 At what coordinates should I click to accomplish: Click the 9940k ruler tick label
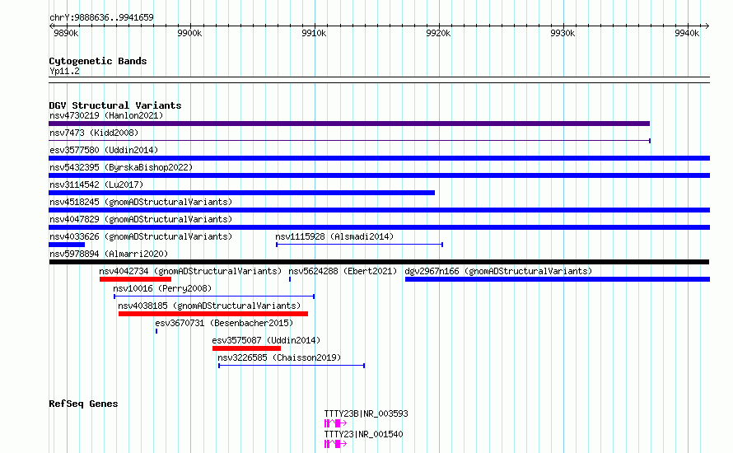687,34
